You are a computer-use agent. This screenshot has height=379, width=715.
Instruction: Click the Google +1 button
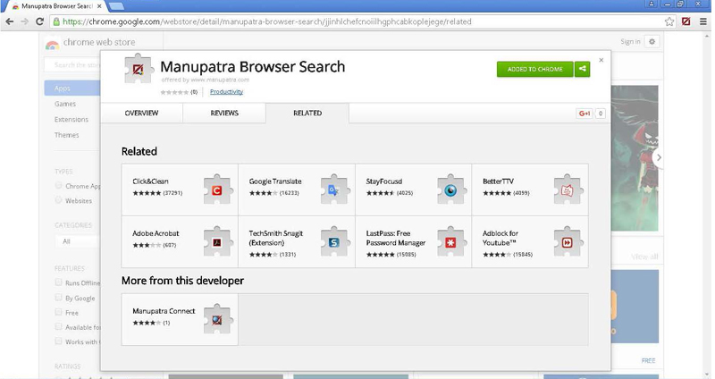coord(585,114)
